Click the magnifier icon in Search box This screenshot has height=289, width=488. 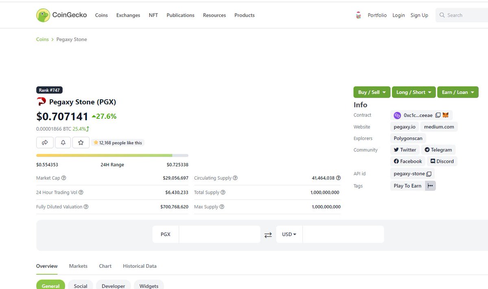coord(442,15)
